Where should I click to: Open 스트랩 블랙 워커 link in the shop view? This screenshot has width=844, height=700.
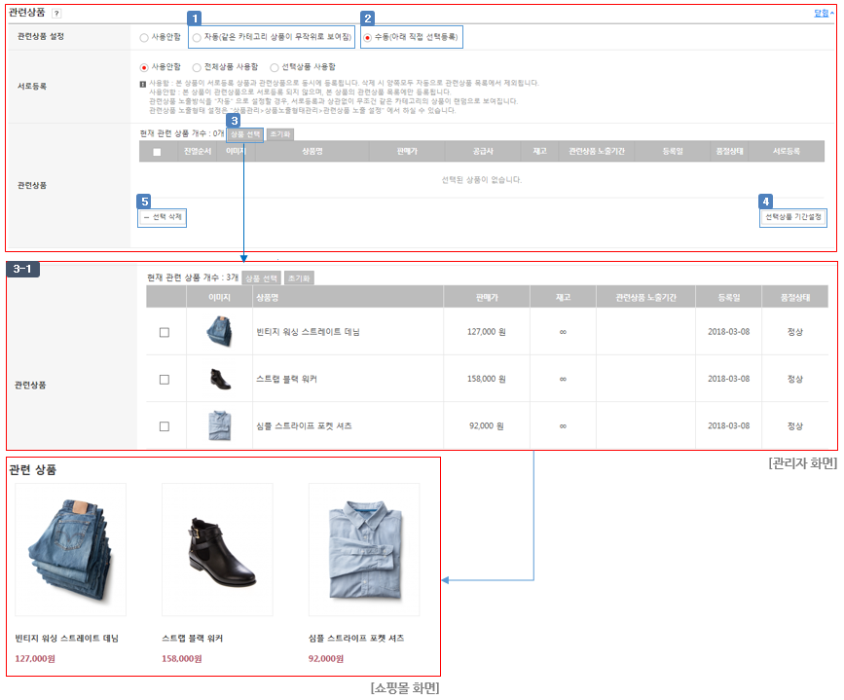[192, 639]
